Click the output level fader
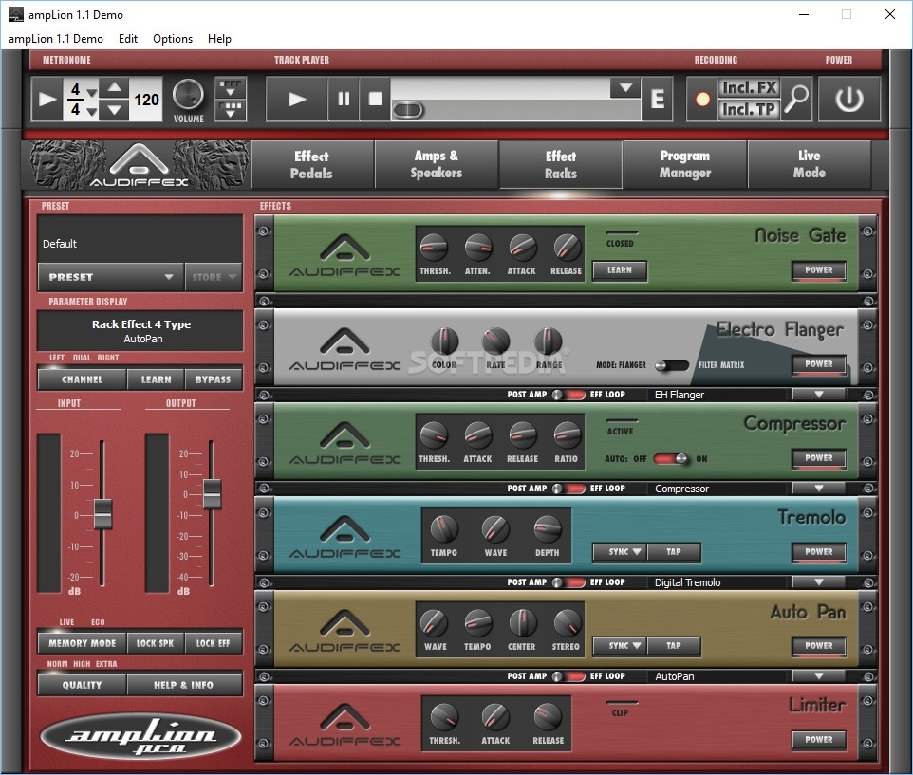The width and height of the screenshot is (913, 775). (x=212, y=494)
